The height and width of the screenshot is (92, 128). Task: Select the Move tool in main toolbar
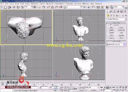(14, 7)
